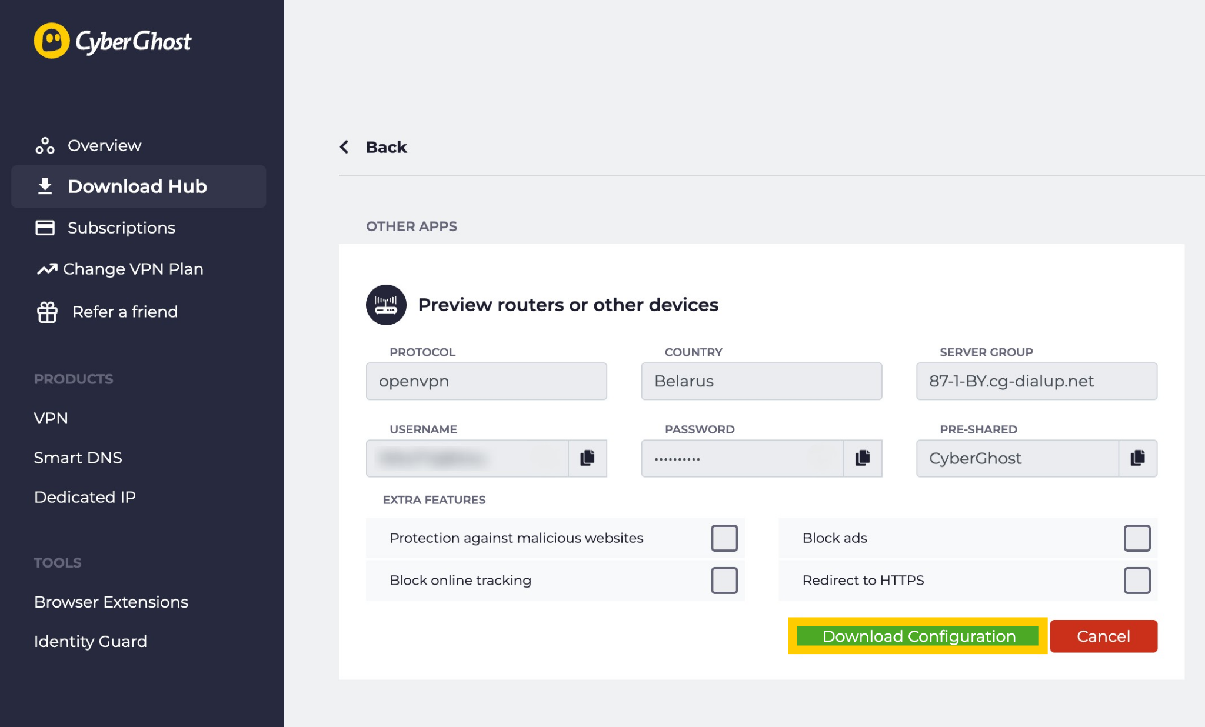Copy the username with its copy icon
Screen dimensions: 1205x727
click(x=587, y=458)
